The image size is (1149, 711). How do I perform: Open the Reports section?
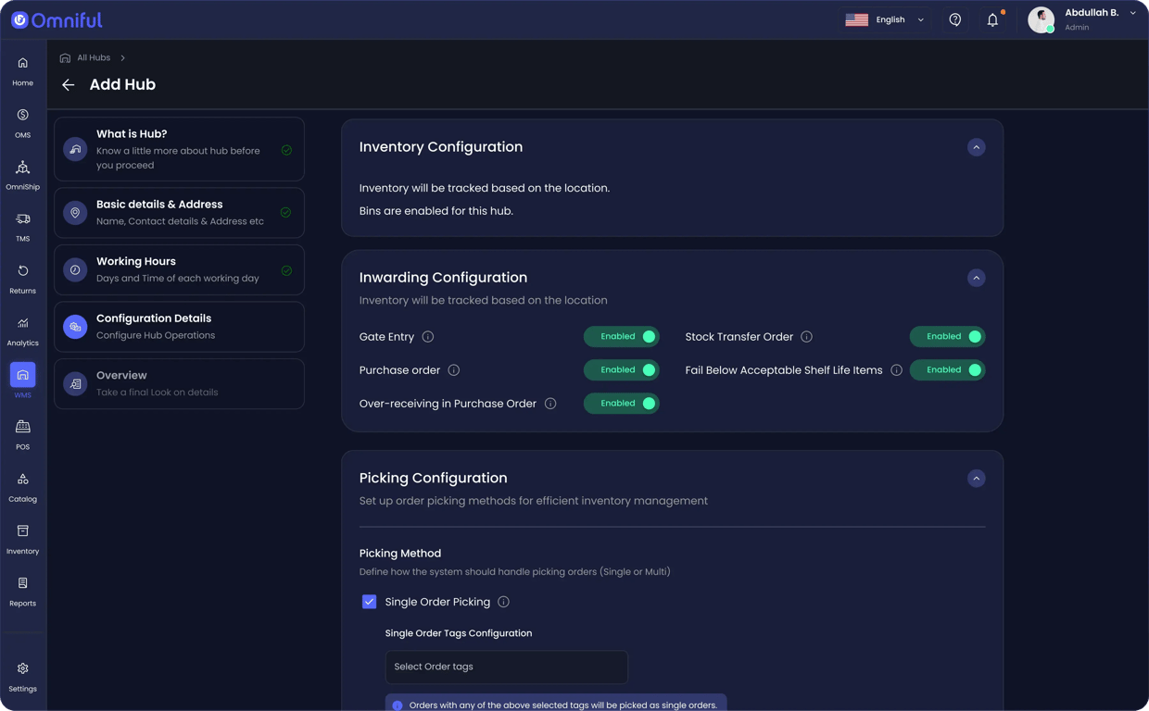point(21,589)
